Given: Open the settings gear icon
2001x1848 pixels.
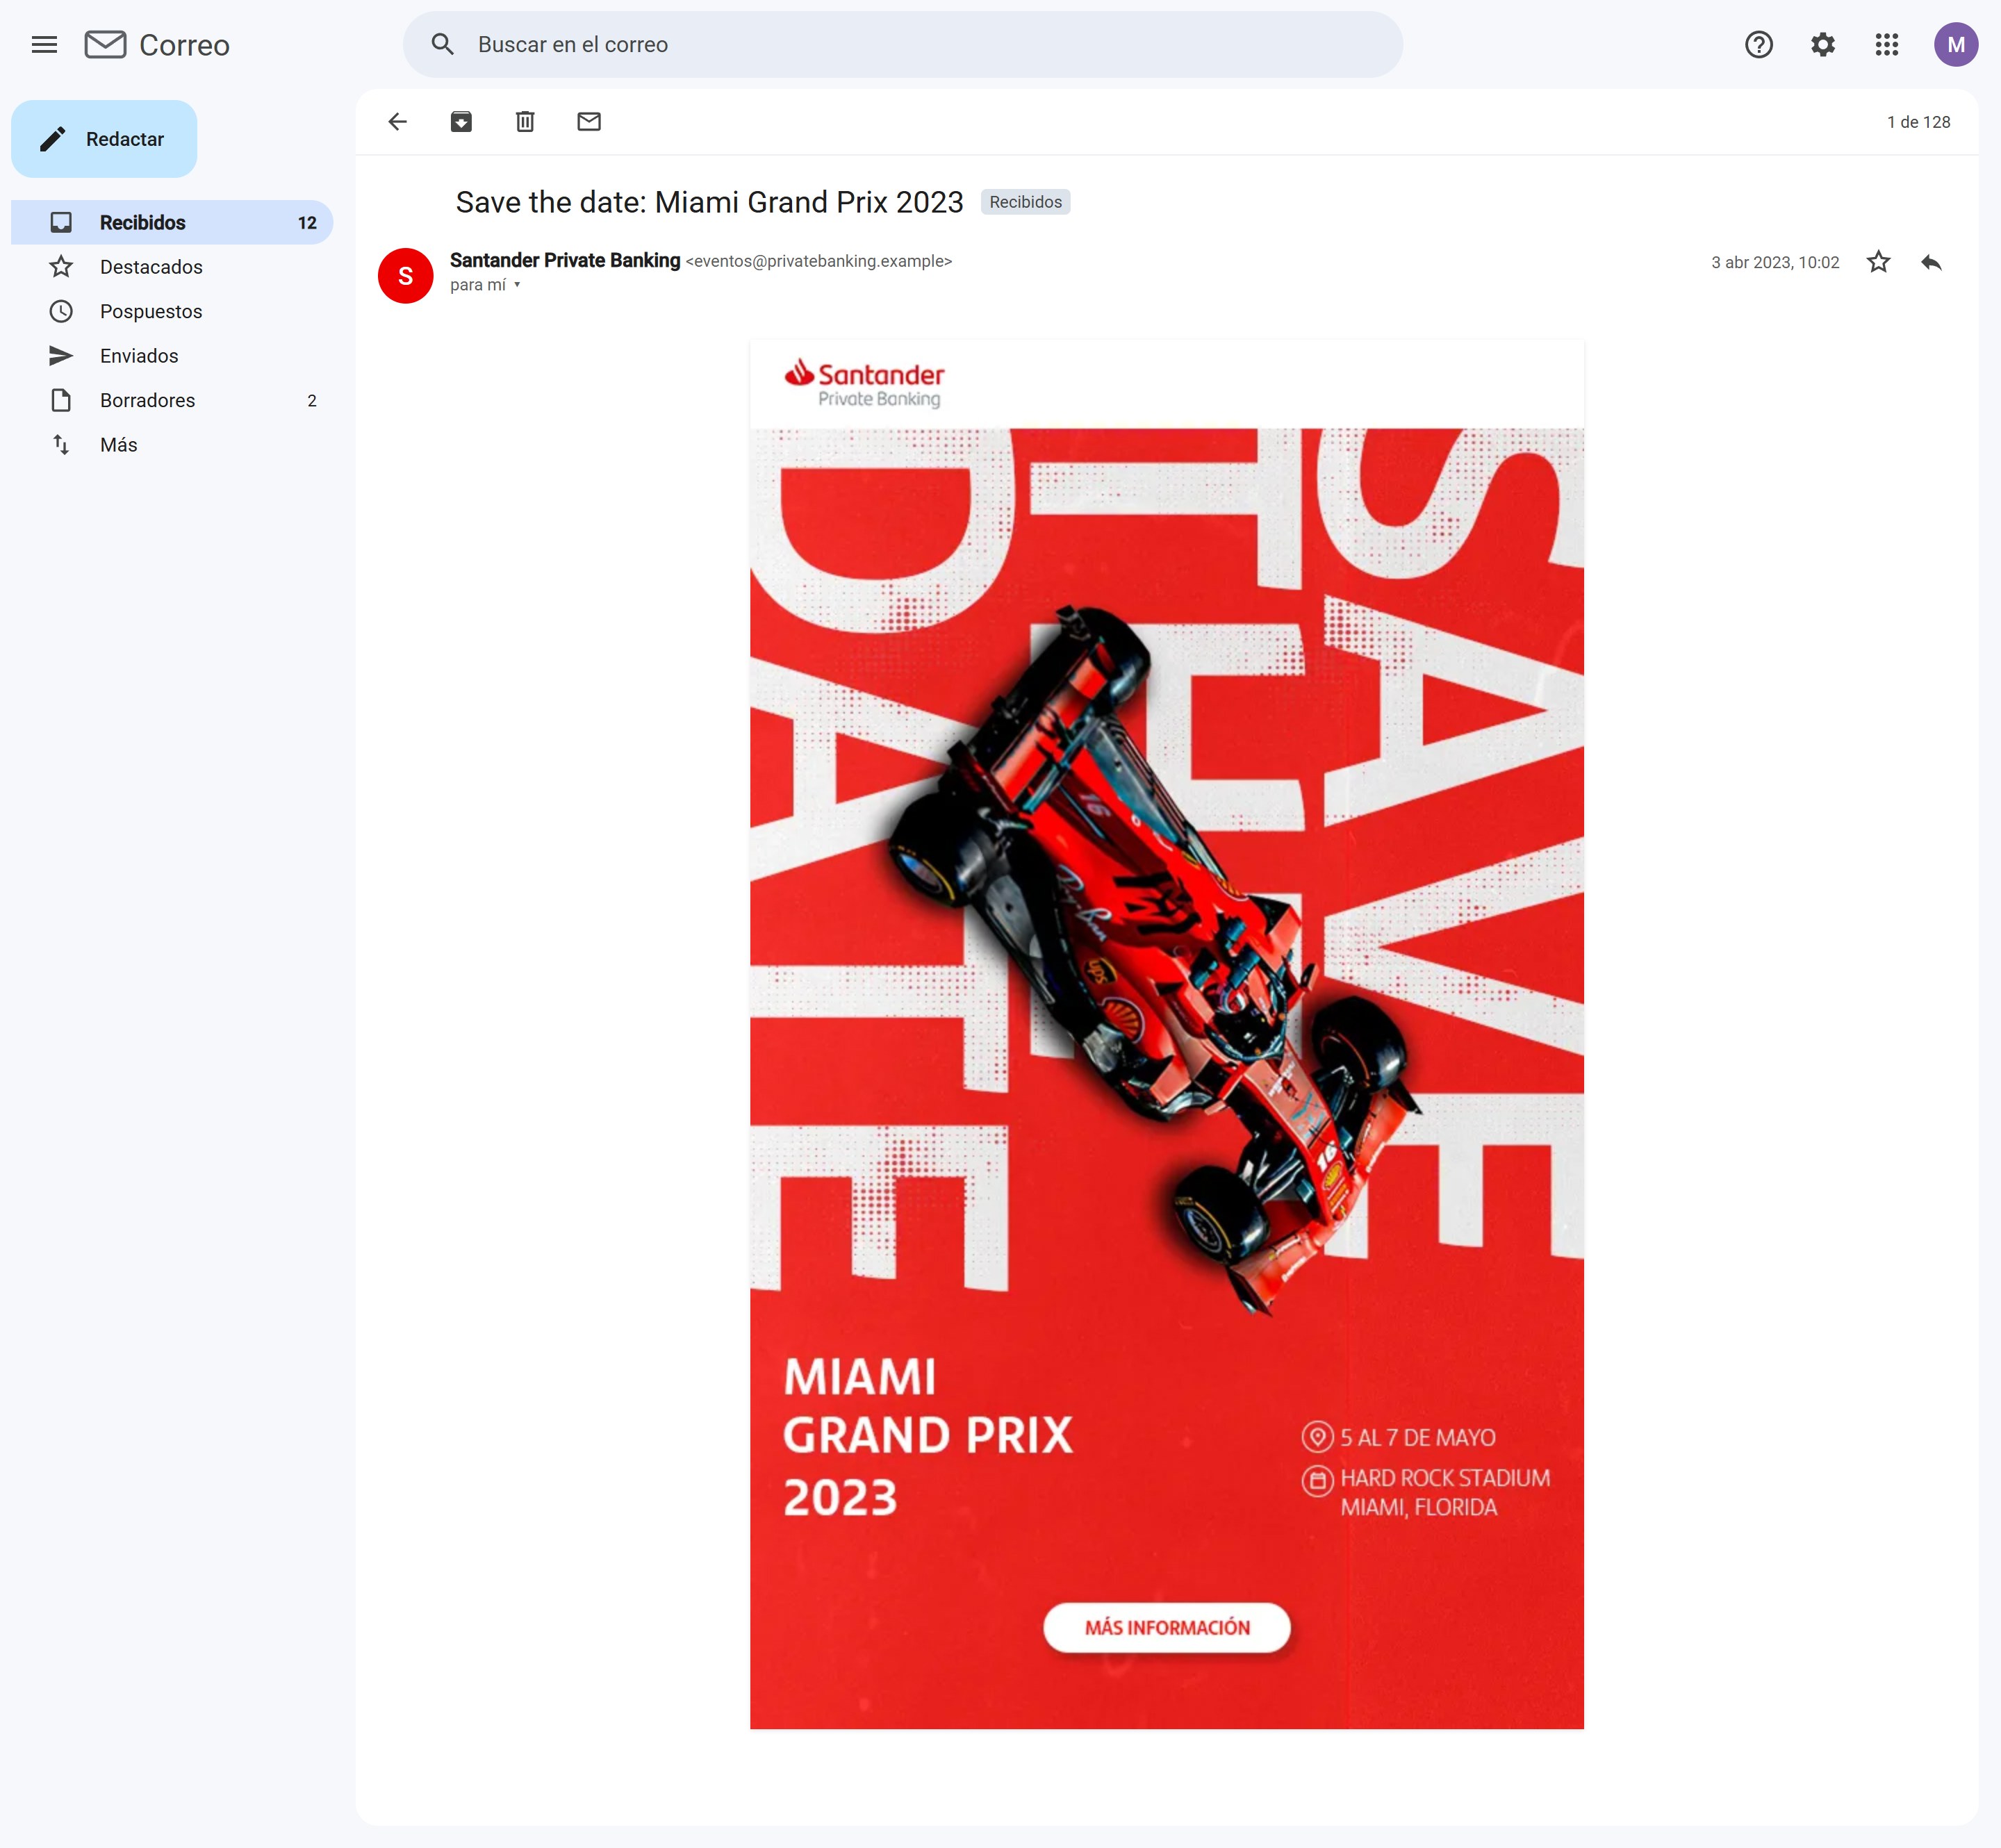Looking at the screenshot, I should pos(1822,44).
